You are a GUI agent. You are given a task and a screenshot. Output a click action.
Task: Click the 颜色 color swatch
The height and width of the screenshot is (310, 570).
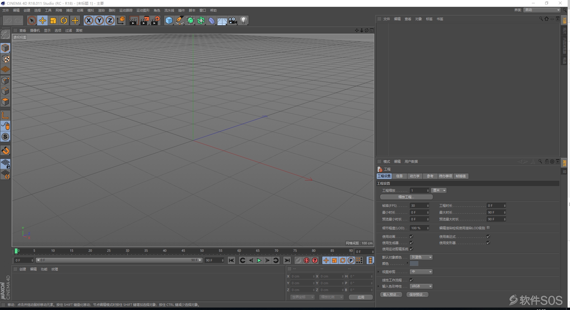click(414, 264)
